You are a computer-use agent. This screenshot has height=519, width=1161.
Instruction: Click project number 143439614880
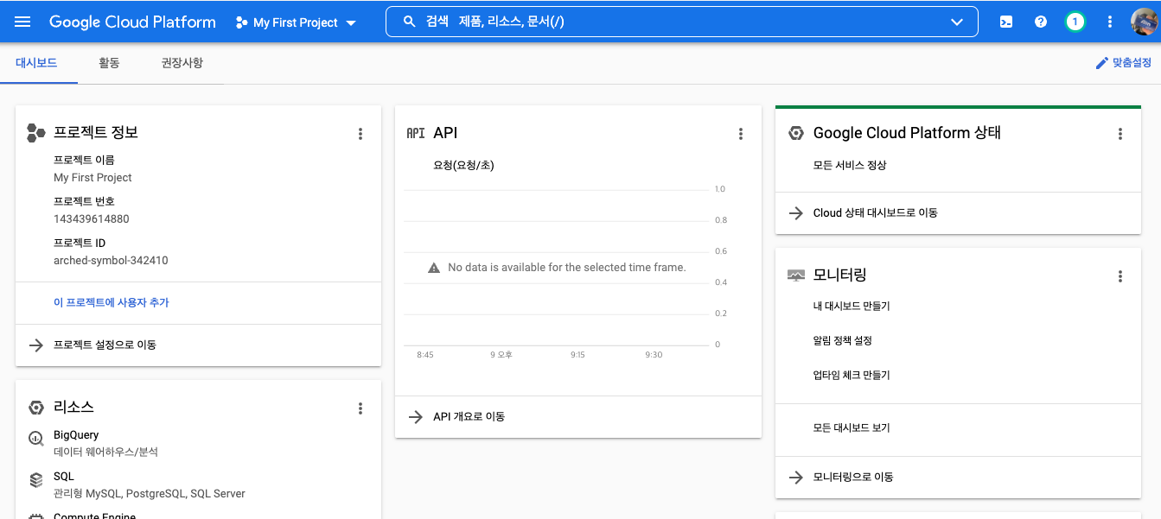92,219
